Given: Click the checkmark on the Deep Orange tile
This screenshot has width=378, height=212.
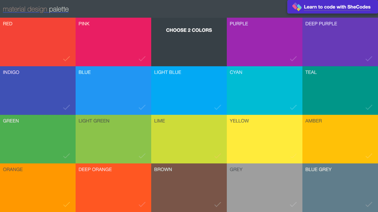Looking at the screenshot, I should tap(142, 205).
